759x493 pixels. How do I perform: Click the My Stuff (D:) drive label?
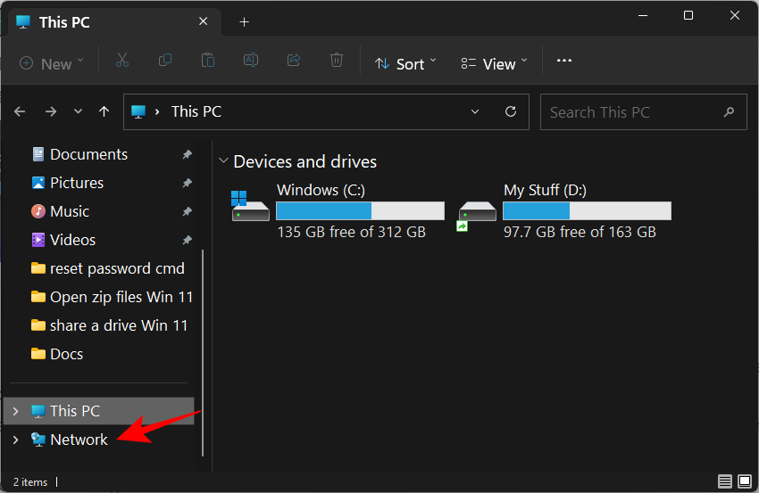pos(545,191)
